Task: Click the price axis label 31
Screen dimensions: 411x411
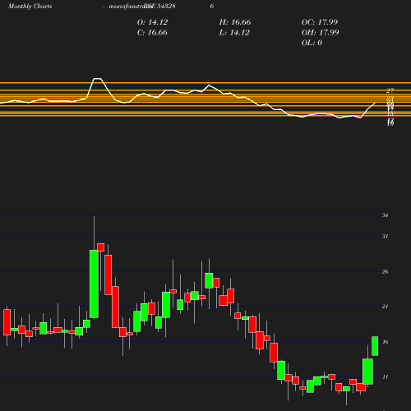Action: 386,236
